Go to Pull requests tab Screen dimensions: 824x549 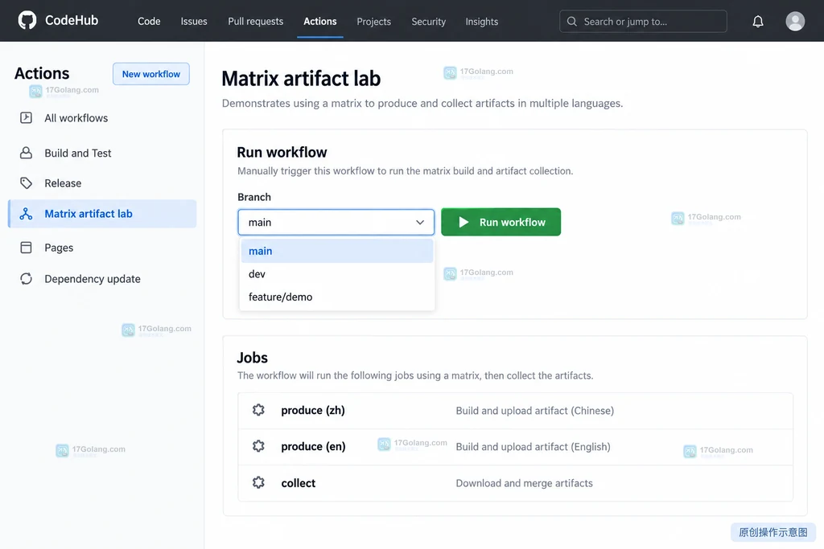coord(255,22)
